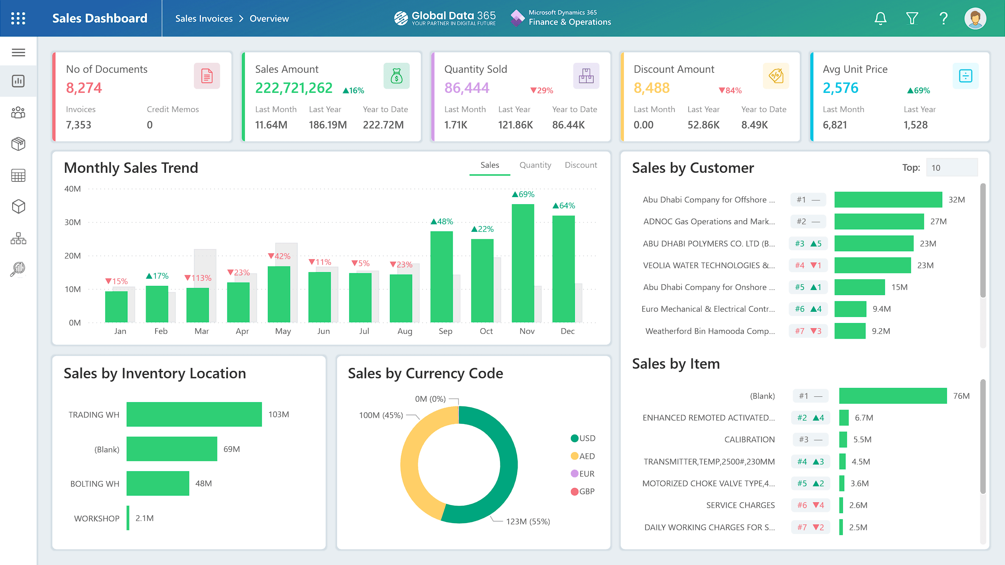The width and height of the screenshot is (1005, 565).
Task: Click the document icon on No of Documents card
Action: point(207,76)
